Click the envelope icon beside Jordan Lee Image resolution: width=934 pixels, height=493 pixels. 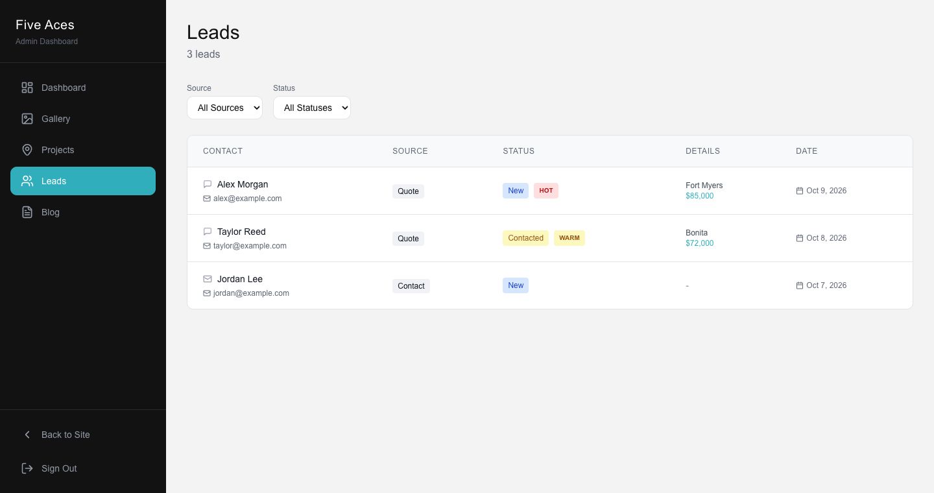coord(208,279)
